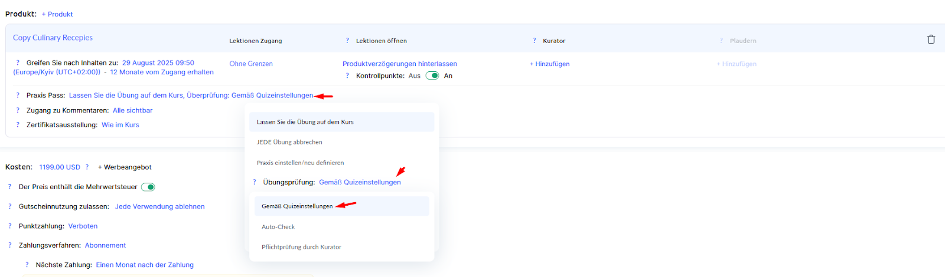Screen dimensions: 945x277
Task: Select Auto-Check from the dropdown list
Action: point(278,227)
